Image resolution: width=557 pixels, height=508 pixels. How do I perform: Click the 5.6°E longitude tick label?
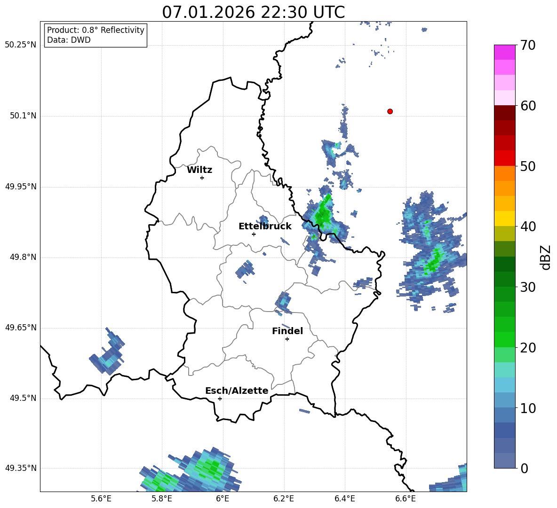coord(101,499)
